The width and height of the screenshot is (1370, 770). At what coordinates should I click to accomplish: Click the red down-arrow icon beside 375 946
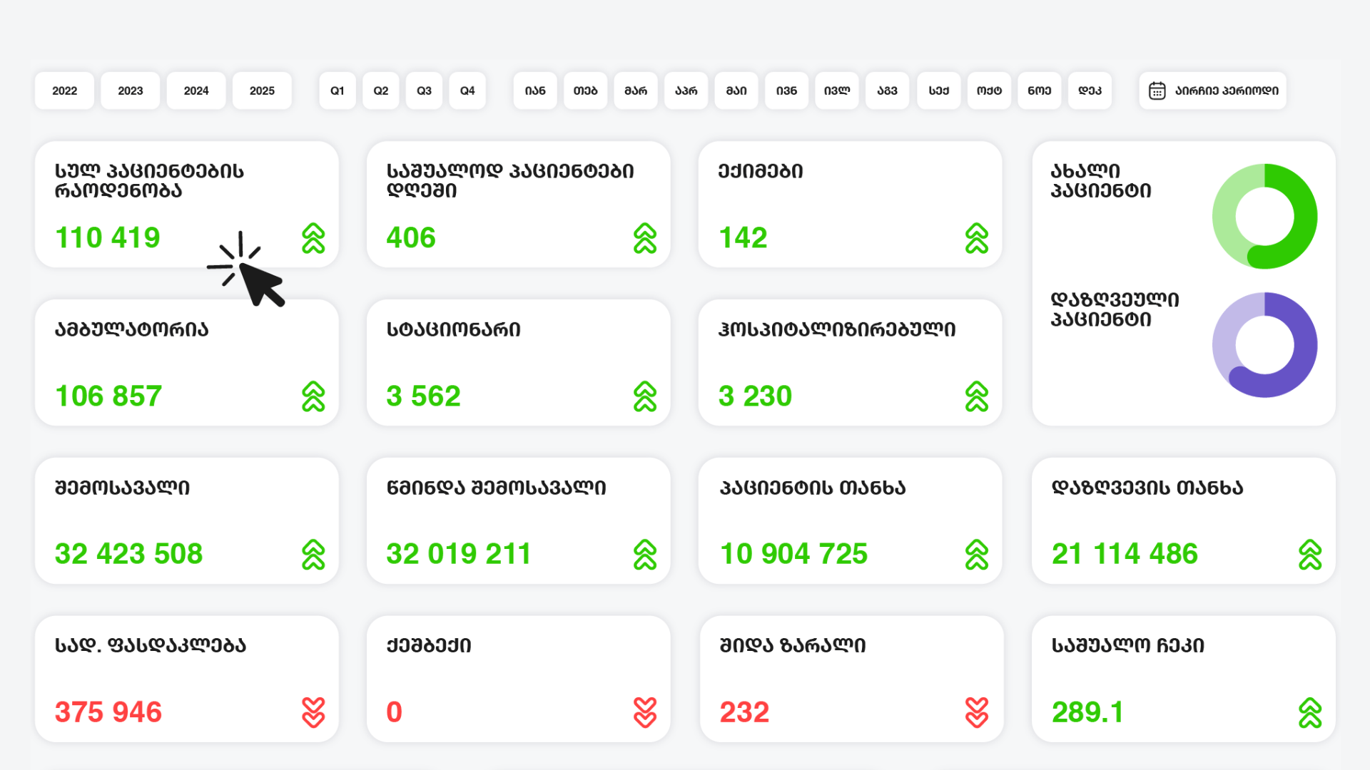[x=313, y=712]
